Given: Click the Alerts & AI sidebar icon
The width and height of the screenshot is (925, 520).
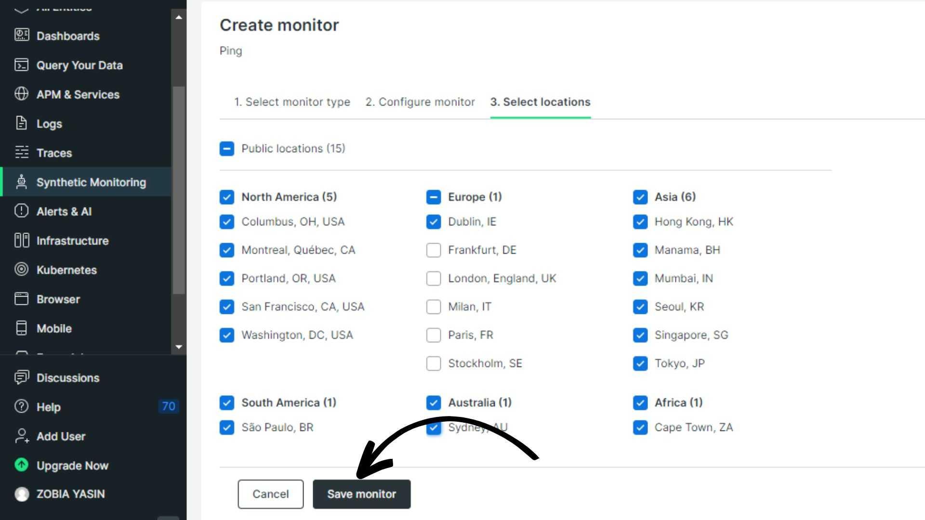Looking at the screenshot, I should (22, 211).
